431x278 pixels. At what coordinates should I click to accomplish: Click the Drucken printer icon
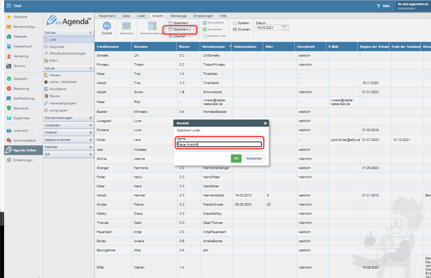pos(235,30)
